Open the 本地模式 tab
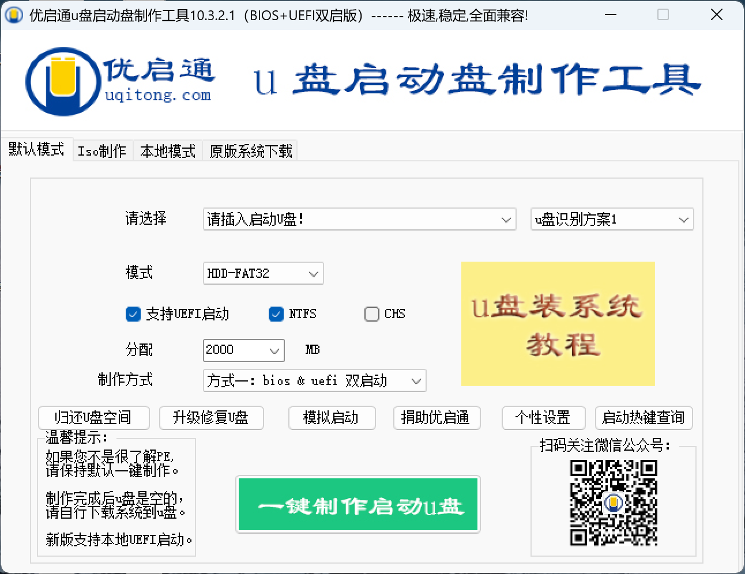The height and width of the screenshot is (574, 745). [x=167, y=150]
